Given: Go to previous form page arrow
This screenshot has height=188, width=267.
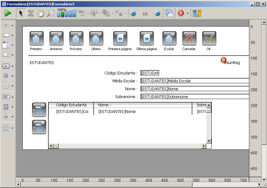Looking at the screenshot, I should coord(133,14).
